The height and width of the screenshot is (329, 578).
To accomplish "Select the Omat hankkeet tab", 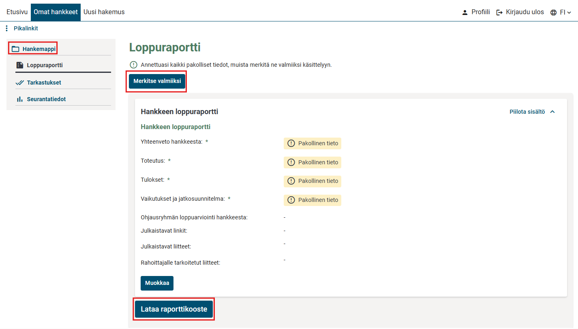I will [x=56, y=12].
